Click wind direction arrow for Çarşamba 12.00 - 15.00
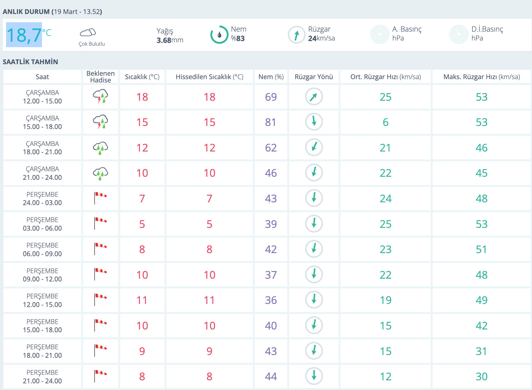532x390 pixels. coord(314,96)
